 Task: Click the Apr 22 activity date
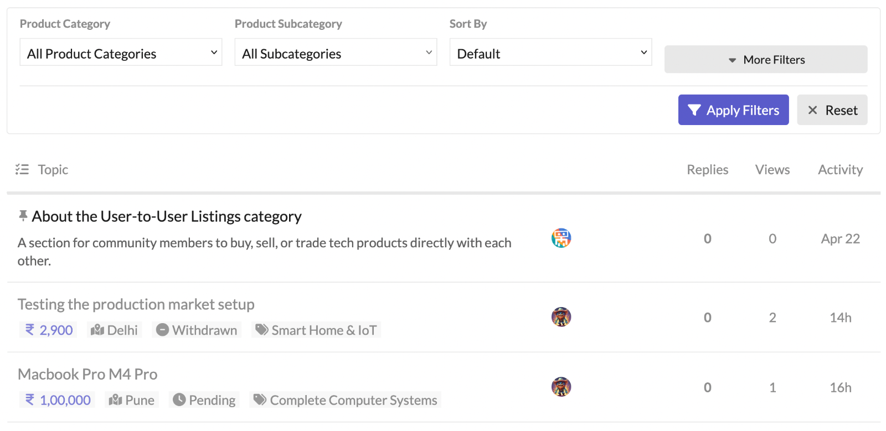click(x=840, y=238)
